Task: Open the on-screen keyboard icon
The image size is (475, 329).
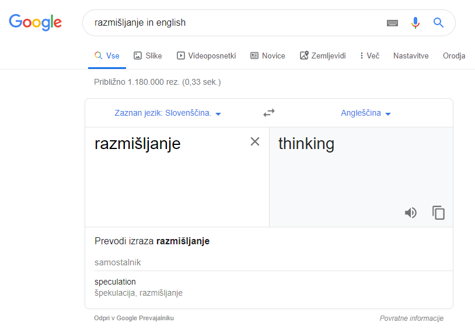Action: (x=392, y=23)
